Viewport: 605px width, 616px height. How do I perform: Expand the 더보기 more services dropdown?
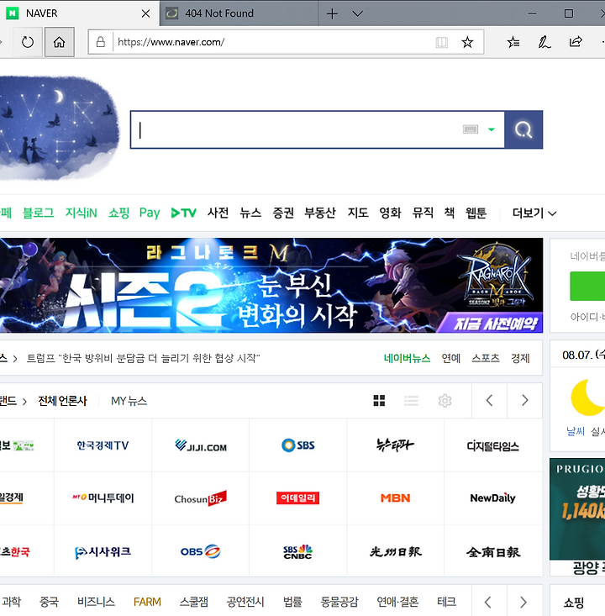click(534, 213)
